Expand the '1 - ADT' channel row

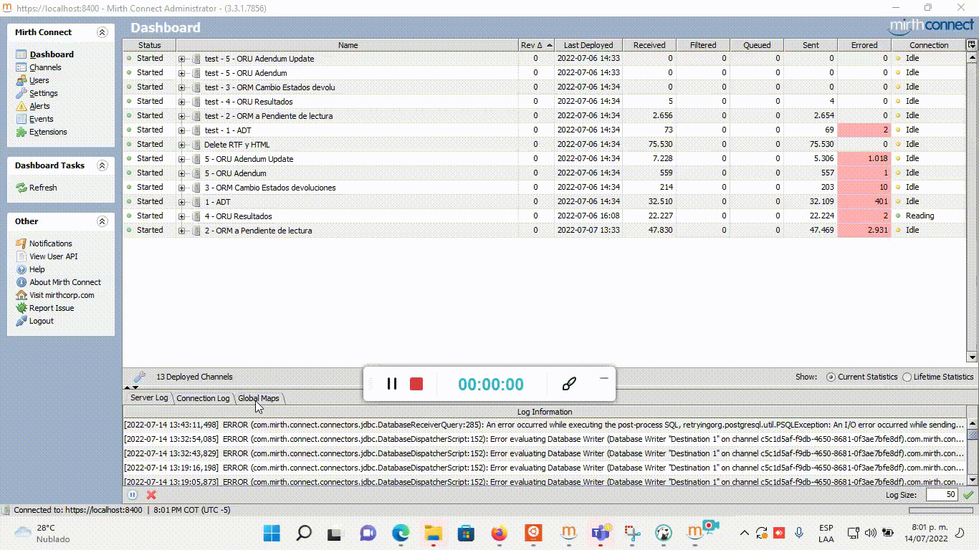coord(182,202)
